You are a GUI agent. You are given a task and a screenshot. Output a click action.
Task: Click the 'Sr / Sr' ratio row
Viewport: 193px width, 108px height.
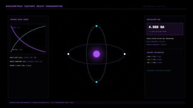[x=154, y=60]
